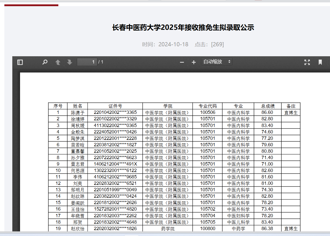Select the name 刘爽
The width and height of the screenshot is (330, 236).
tap(78, 183)
